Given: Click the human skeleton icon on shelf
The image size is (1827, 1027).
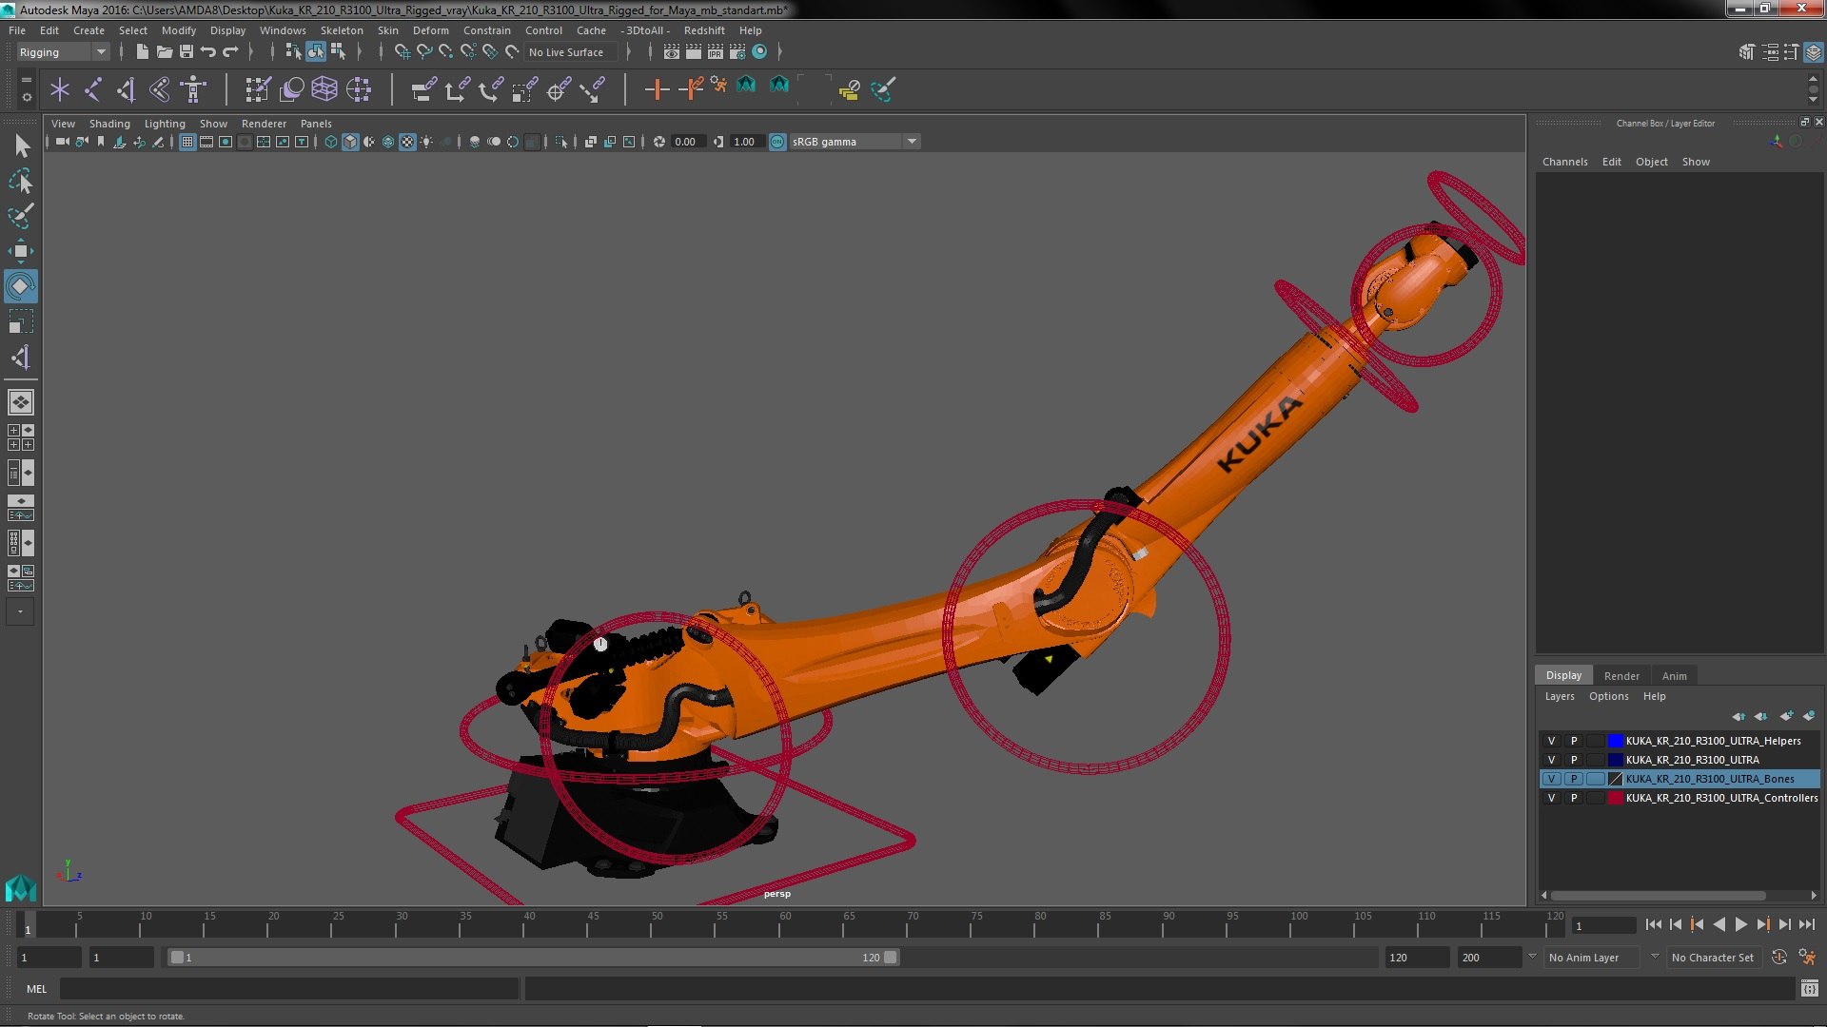Looking at the screenshot, I should [x=193, y=89].
